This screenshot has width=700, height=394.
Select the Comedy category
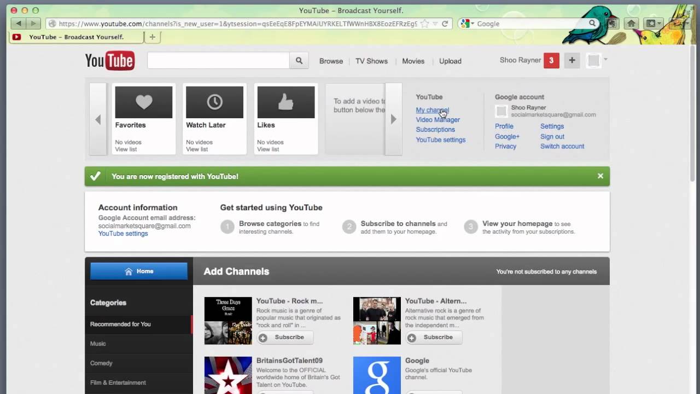139,363
